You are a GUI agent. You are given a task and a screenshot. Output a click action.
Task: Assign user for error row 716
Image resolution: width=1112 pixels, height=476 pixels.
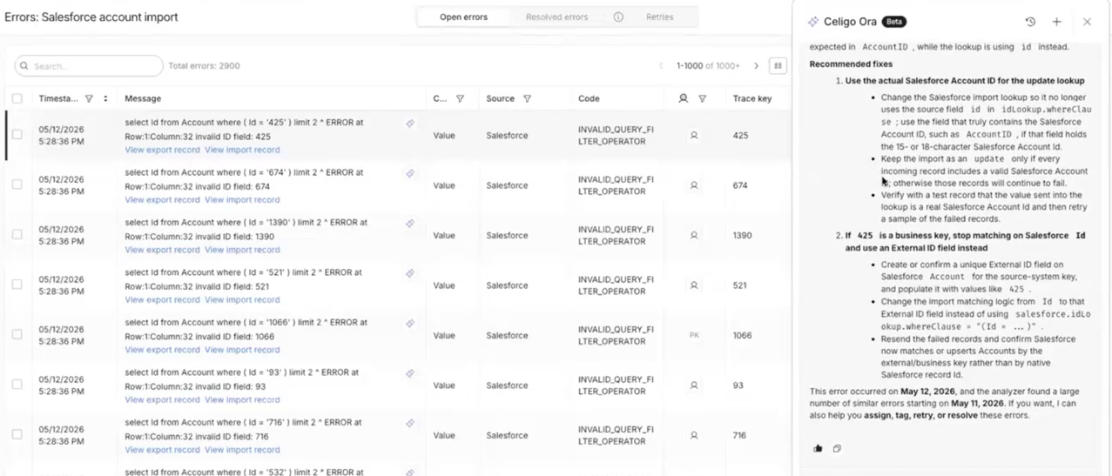tap(694, 435)
